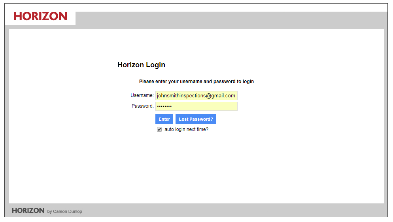
Task: Uncheck the auto login next time checkbox
Action: pyautogui.click(x=159, y=129)
